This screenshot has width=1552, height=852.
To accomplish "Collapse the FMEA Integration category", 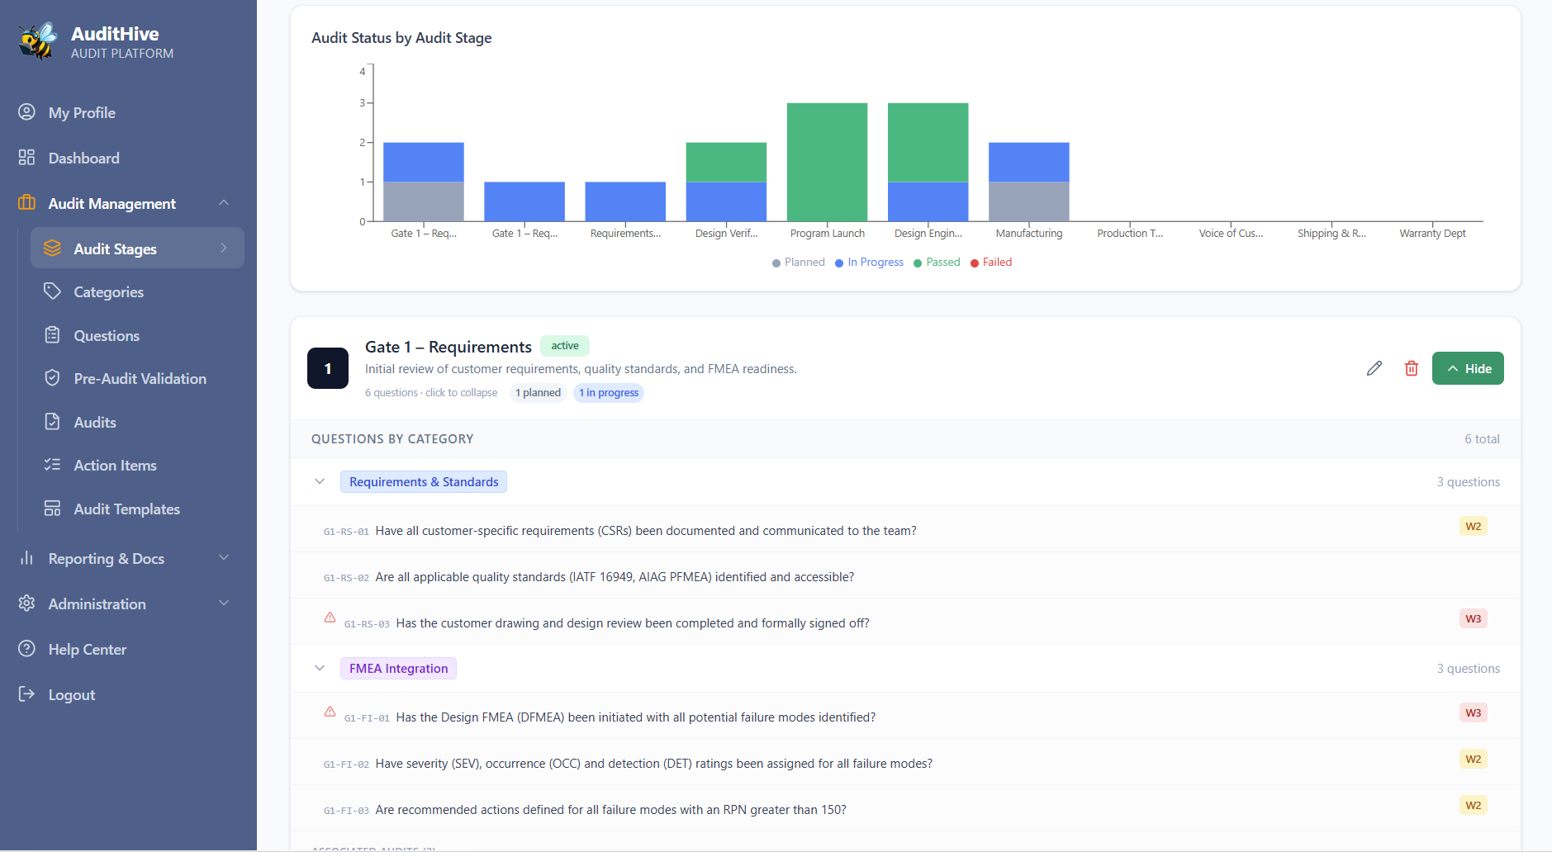I will [320, 668].
